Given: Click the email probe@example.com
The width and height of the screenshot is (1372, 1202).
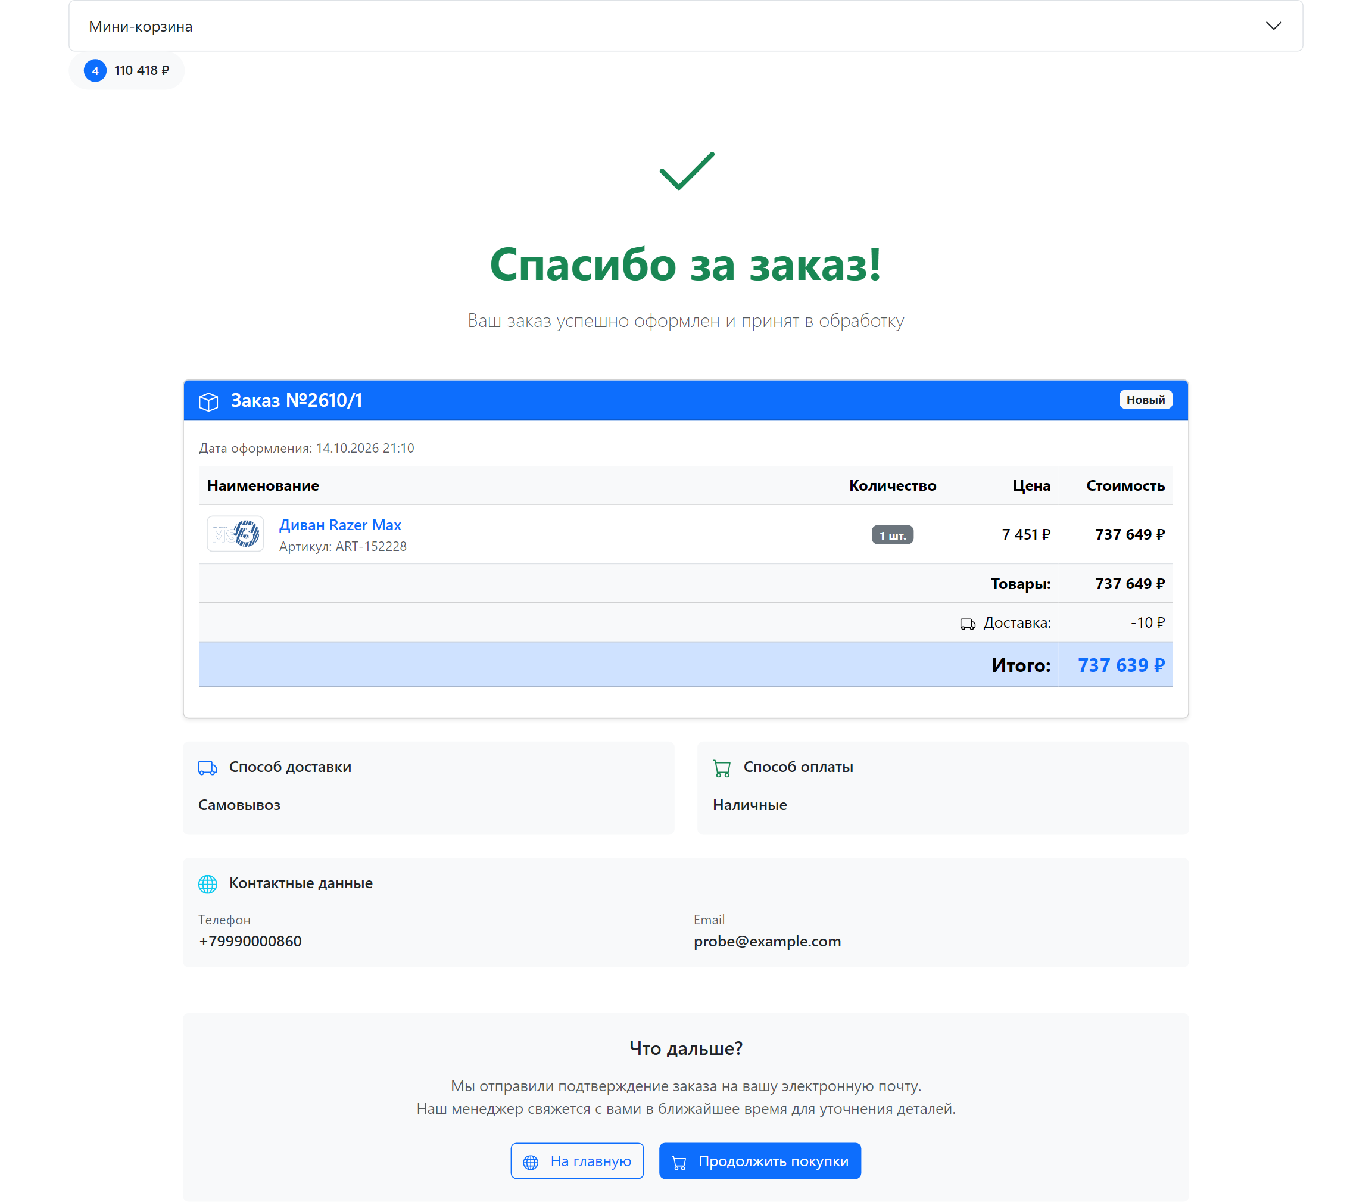Looking at the screenshot, I should 767,941.
